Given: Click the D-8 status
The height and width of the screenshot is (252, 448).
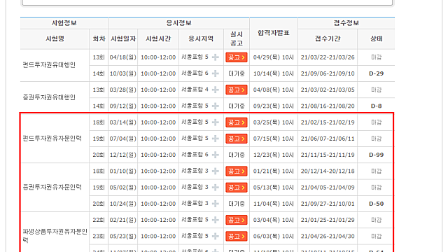Looking at the screenshot, I should click(376, 106).
